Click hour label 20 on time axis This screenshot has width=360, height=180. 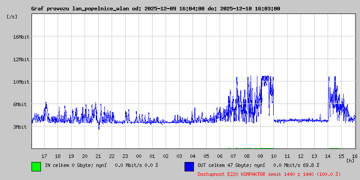pyautogui.click(x=85, y=156)
